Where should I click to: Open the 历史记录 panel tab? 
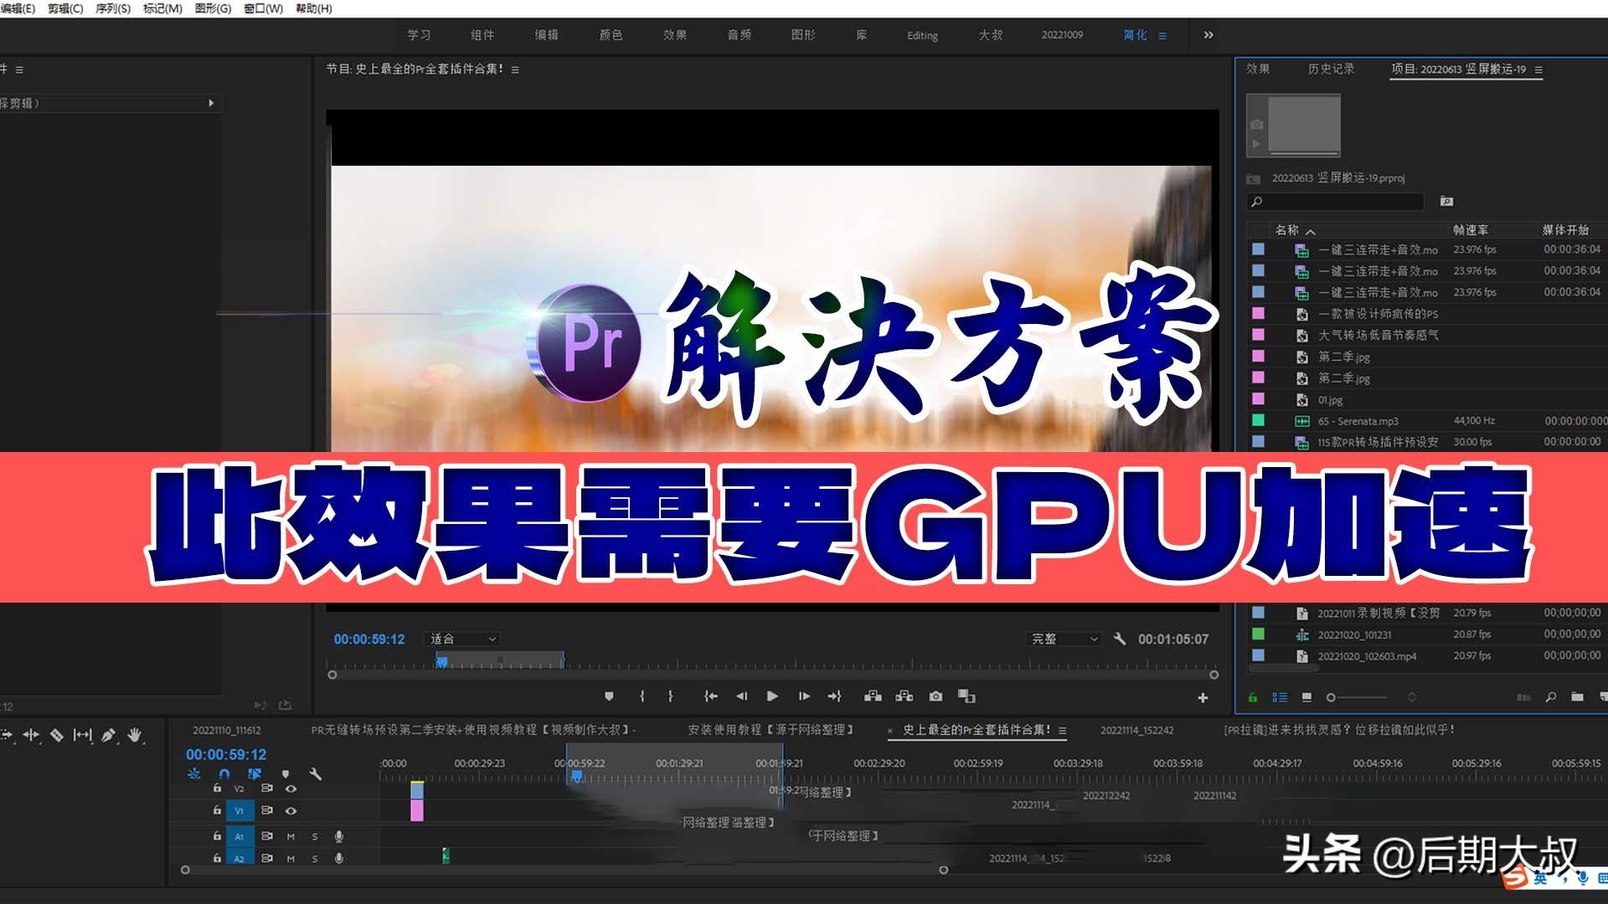point(1331,69)
